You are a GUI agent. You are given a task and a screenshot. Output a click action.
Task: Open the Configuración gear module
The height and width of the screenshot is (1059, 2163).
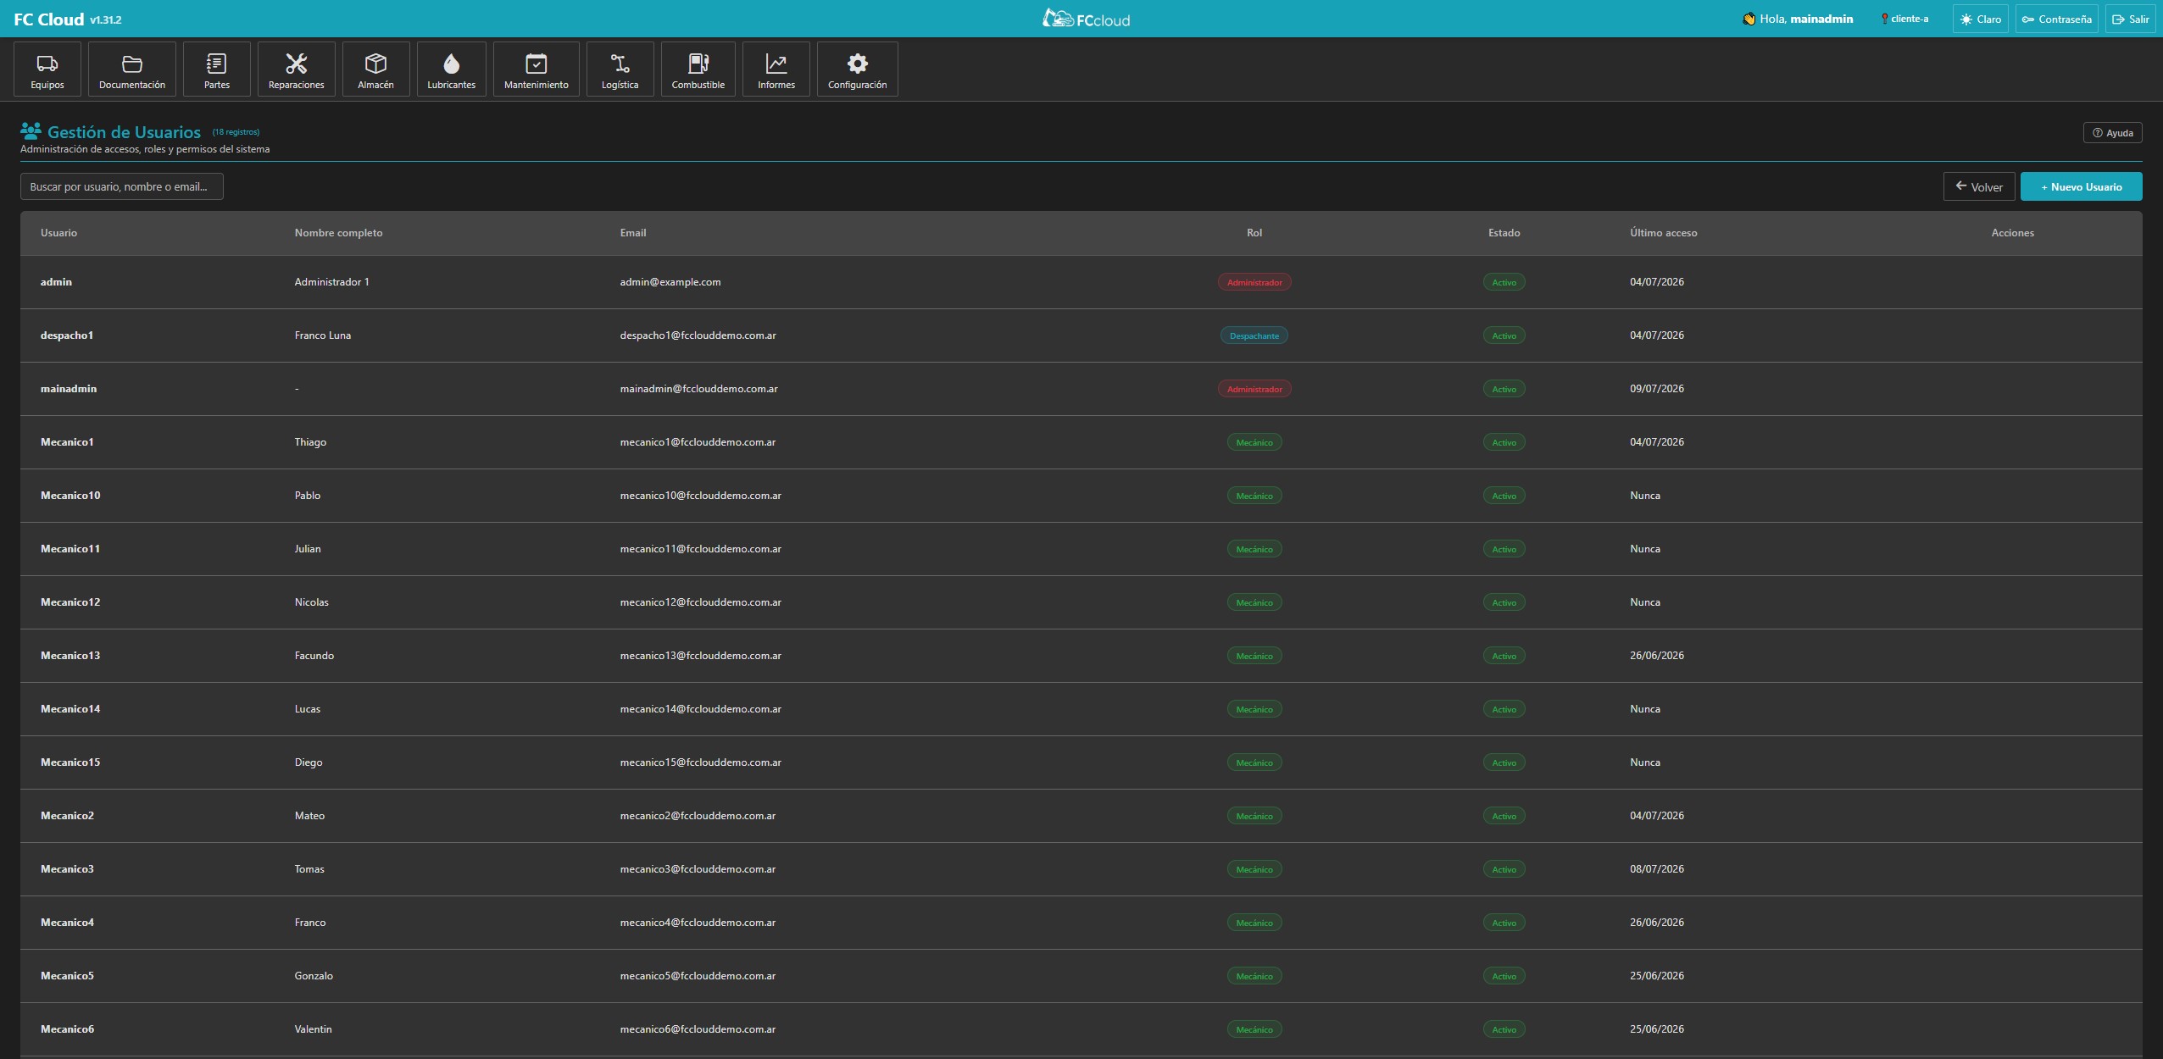point(858,69)
